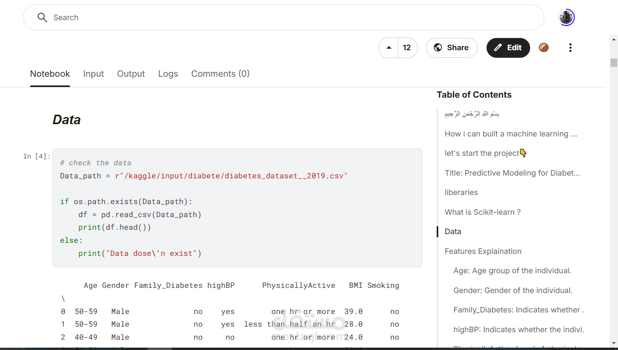Open the Output tab
Screen dimensions: 618x350
pos(131,74)
